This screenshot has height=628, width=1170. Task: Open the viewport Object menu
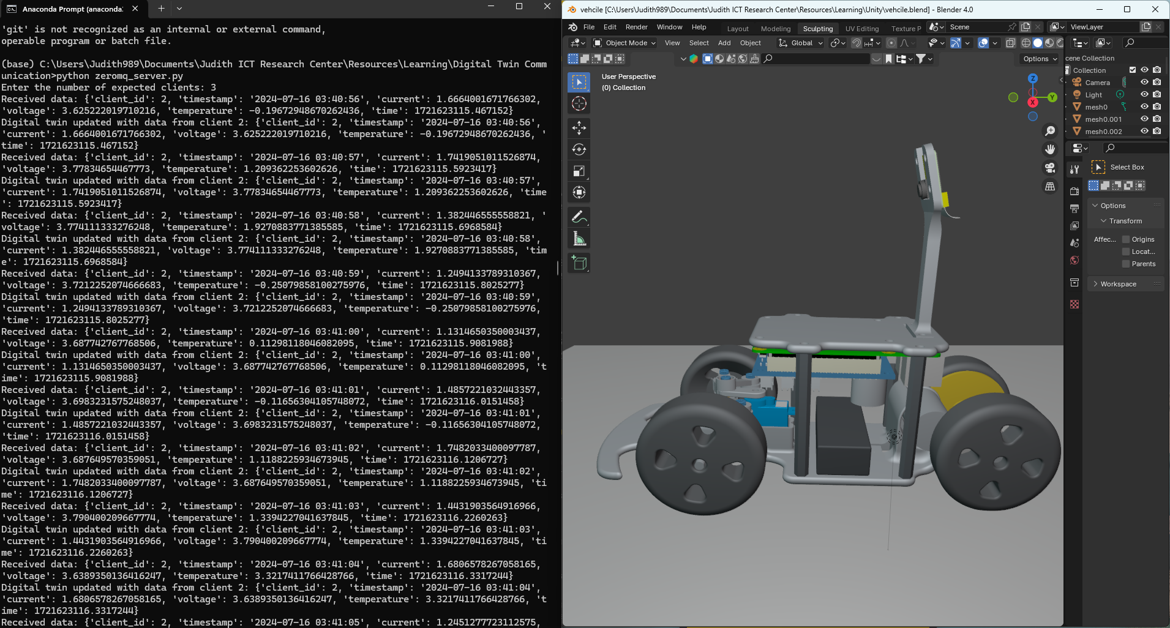pyautogui.click(x=750, y=43)
